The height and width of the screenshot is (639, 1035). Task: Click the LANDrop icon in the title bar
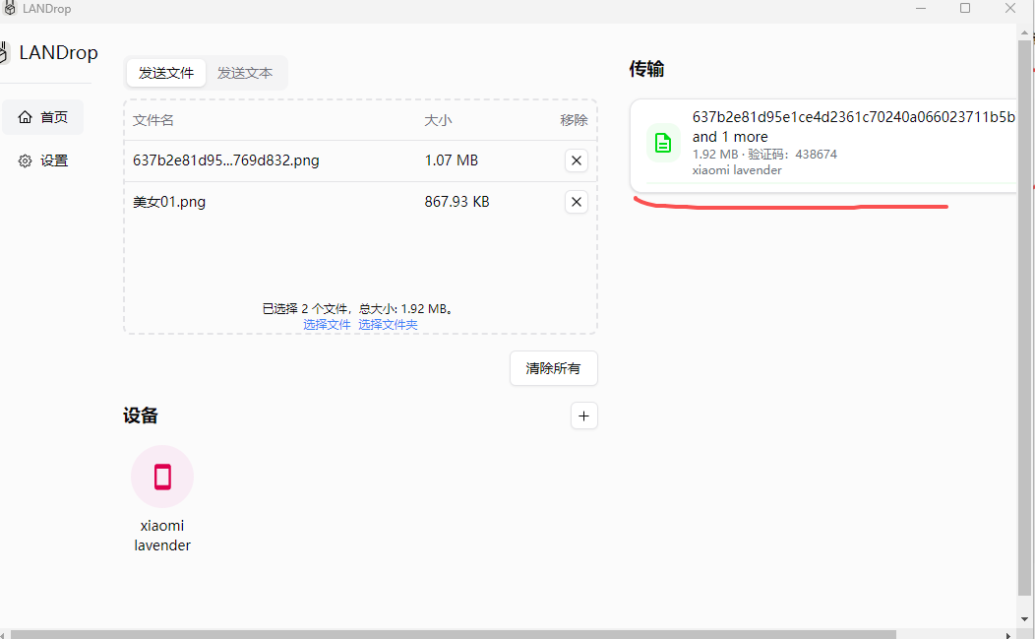point(10,8)
